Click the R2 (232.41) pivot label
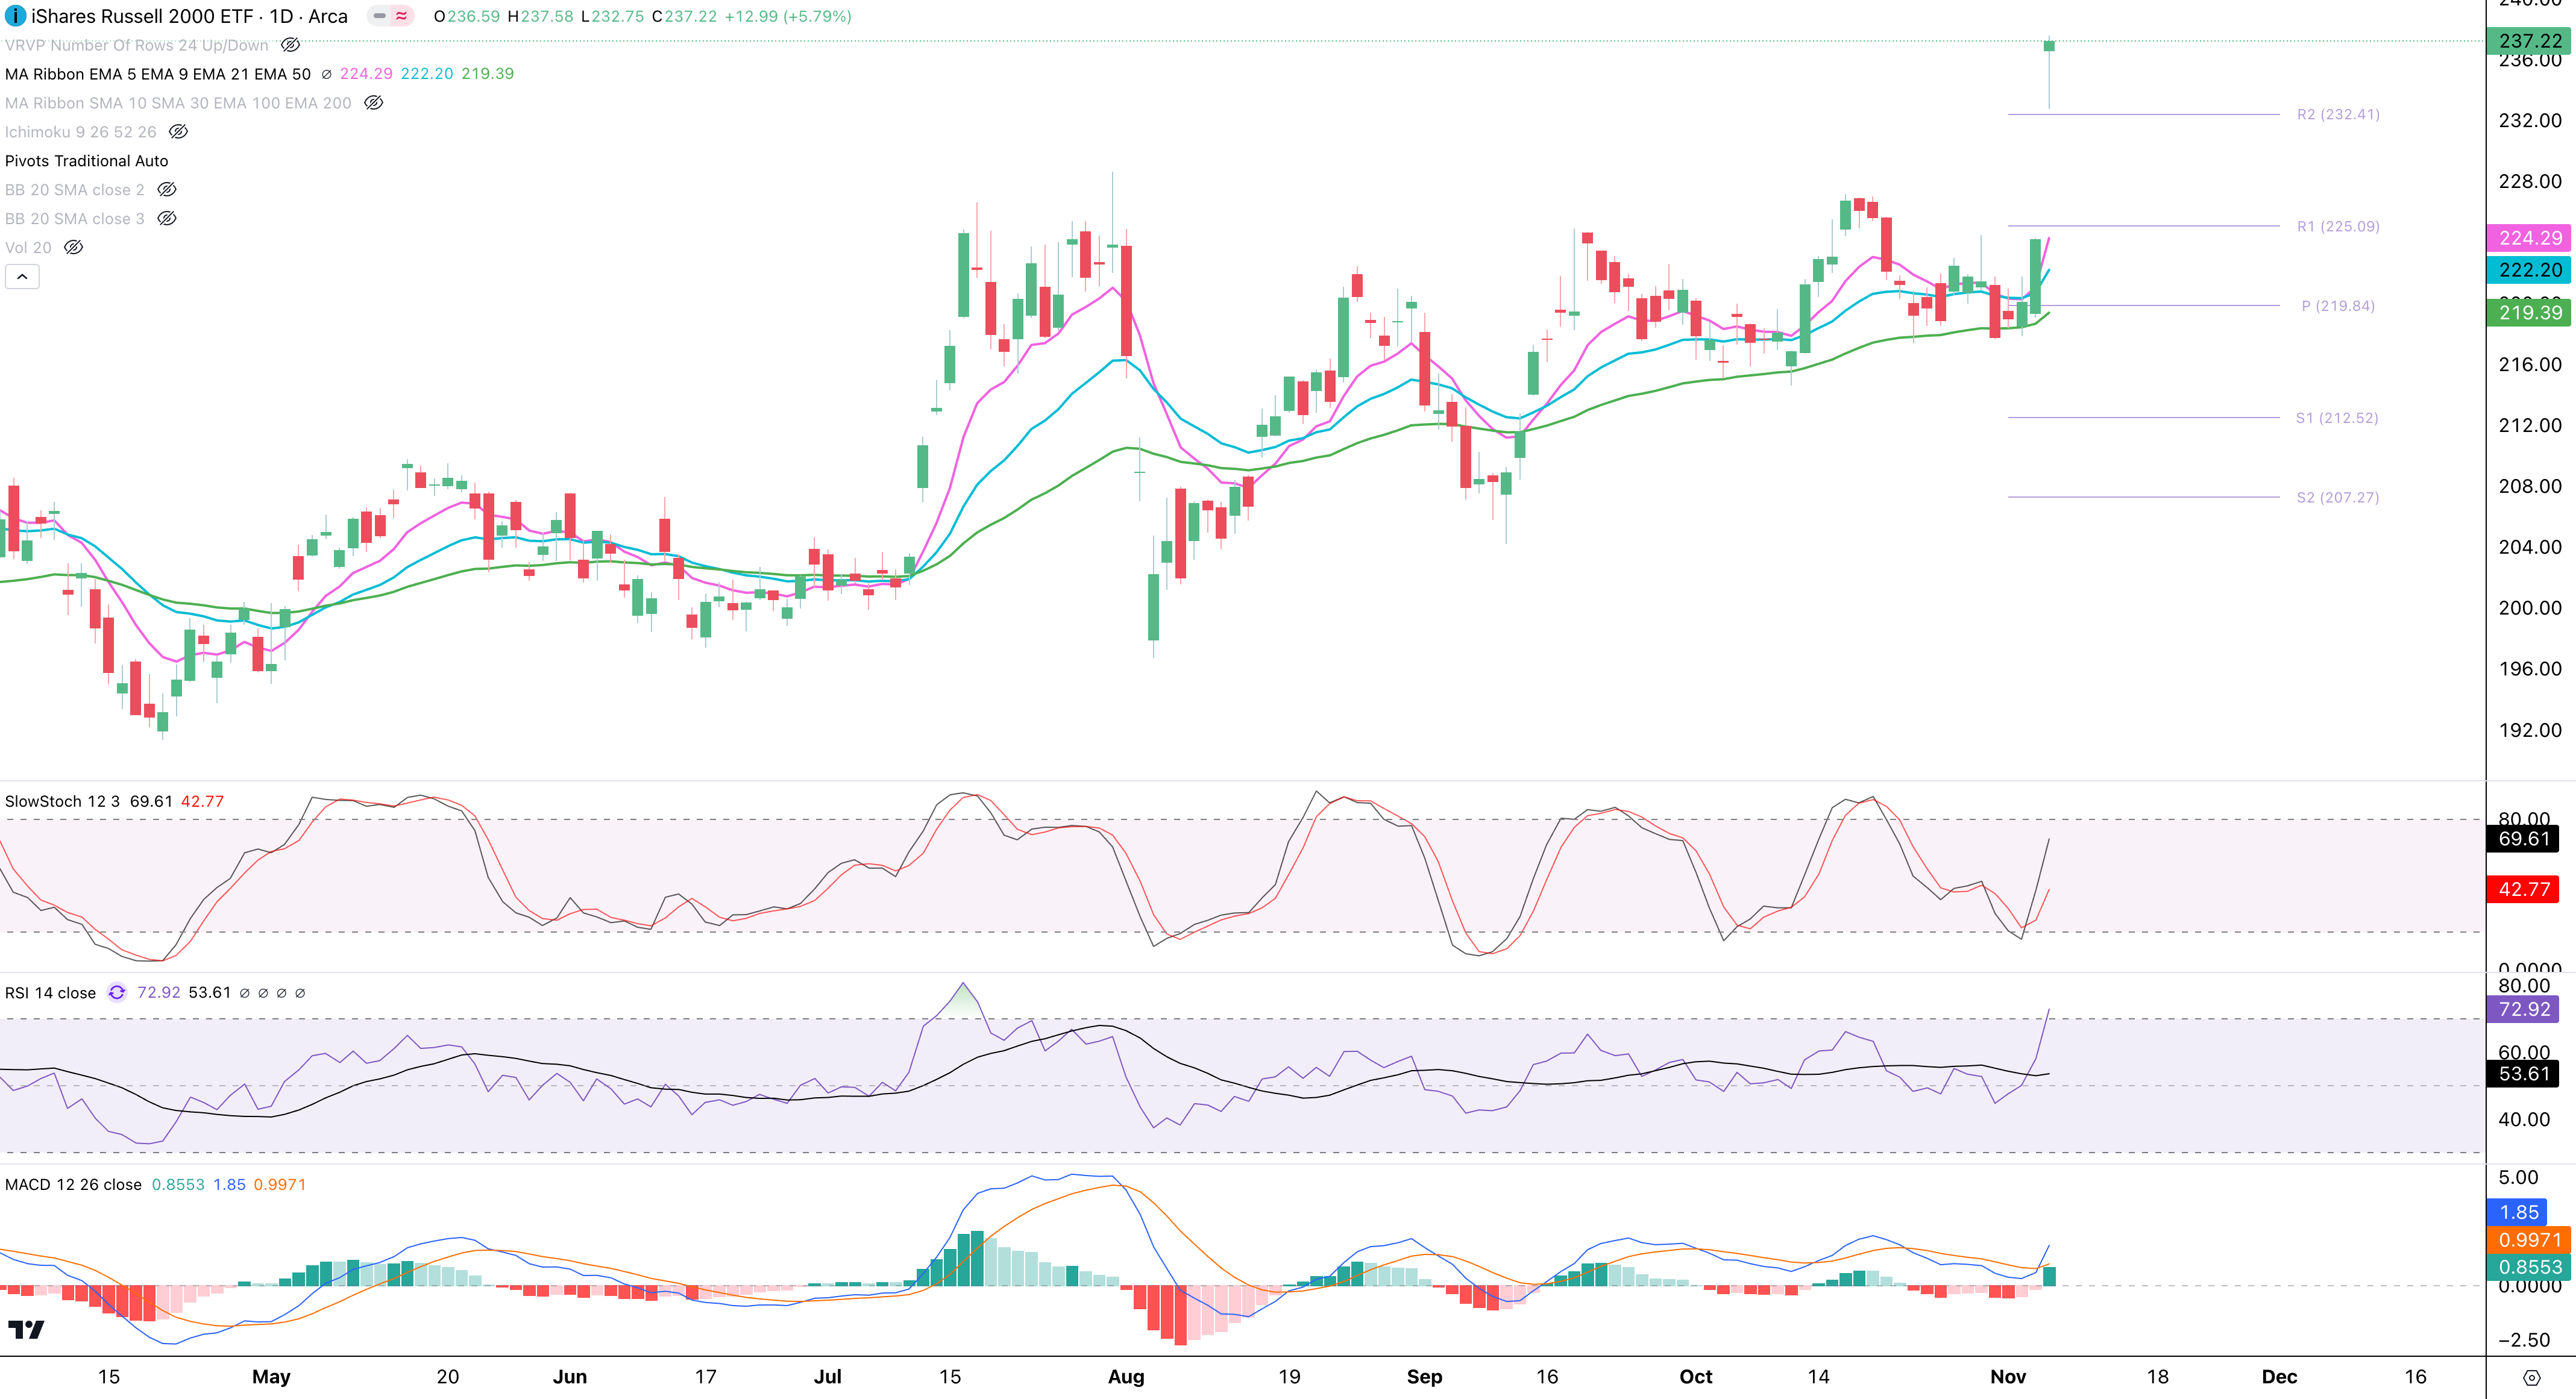Viewport: 2576px width, 1399px height. click(2338, 114)
